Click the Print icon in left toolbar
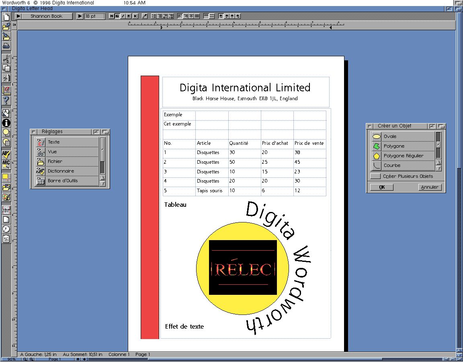Viewport: 463px width, 362px height. [x=6, y=46]
